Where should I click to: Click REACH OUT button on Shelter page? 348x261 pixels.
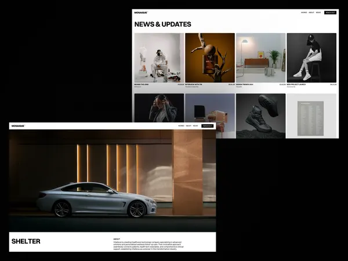pos(208,126)
